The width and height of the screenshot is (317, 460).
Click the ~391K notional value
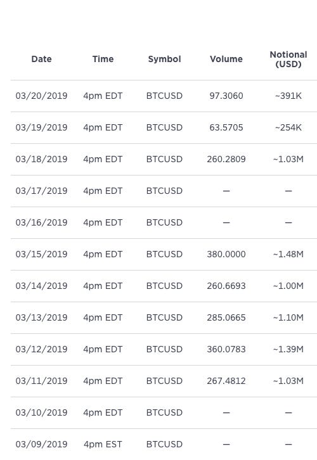click(x=288, y=96)
